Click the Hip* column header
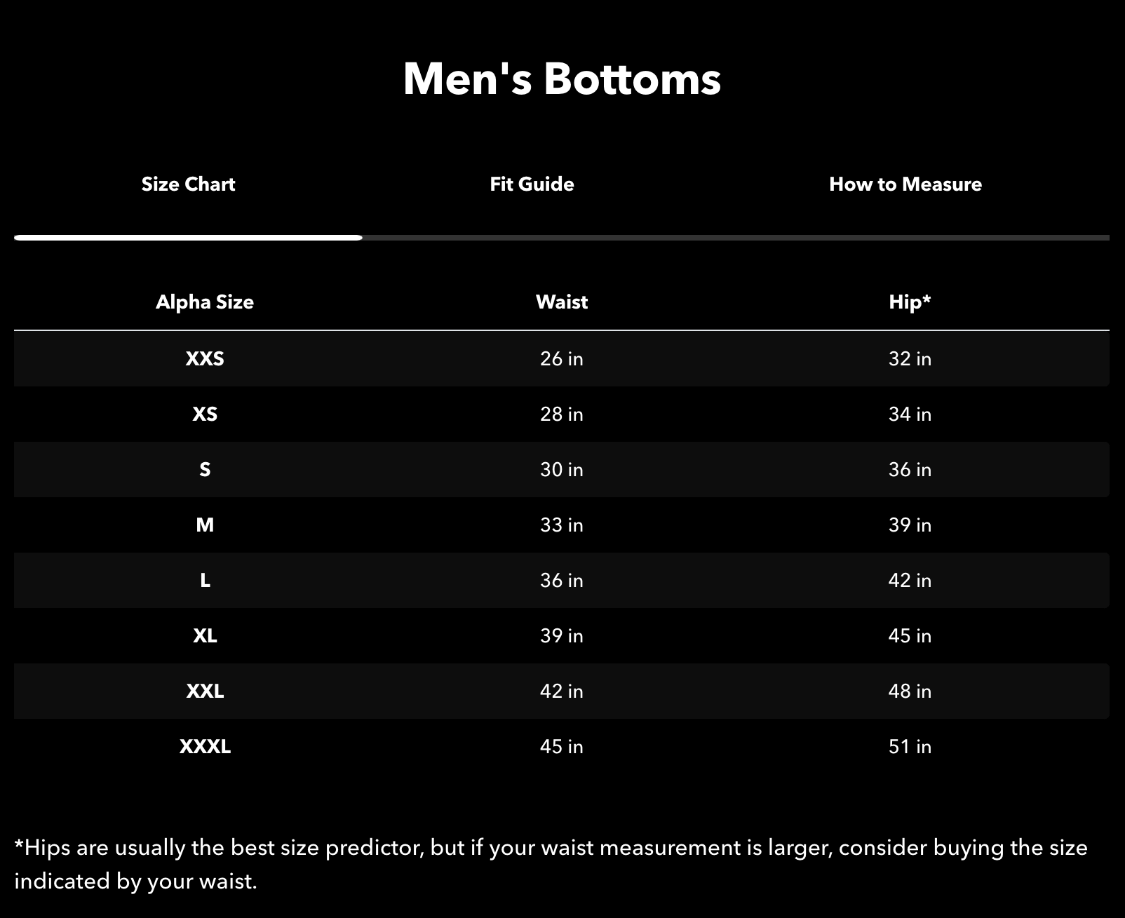 click(910, 302)
